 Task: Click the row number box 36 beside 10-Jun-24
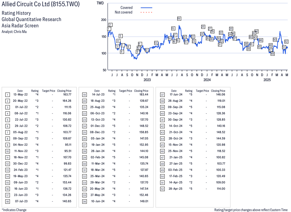(x=84, y=202)
